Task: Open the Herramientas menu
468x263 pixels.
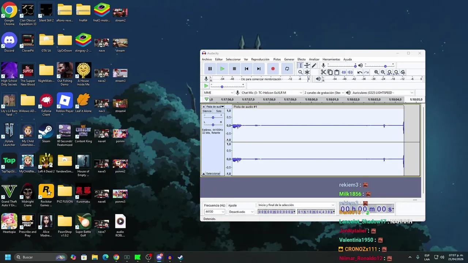Action: [331, 59]
